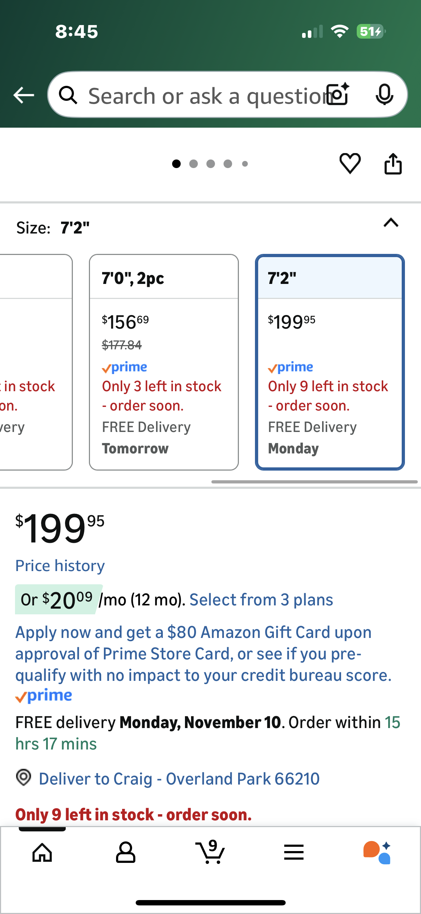Open camera lens search icon
Image resolution: width=421 pixels, height=914 pixels.
tap(339, 94)
